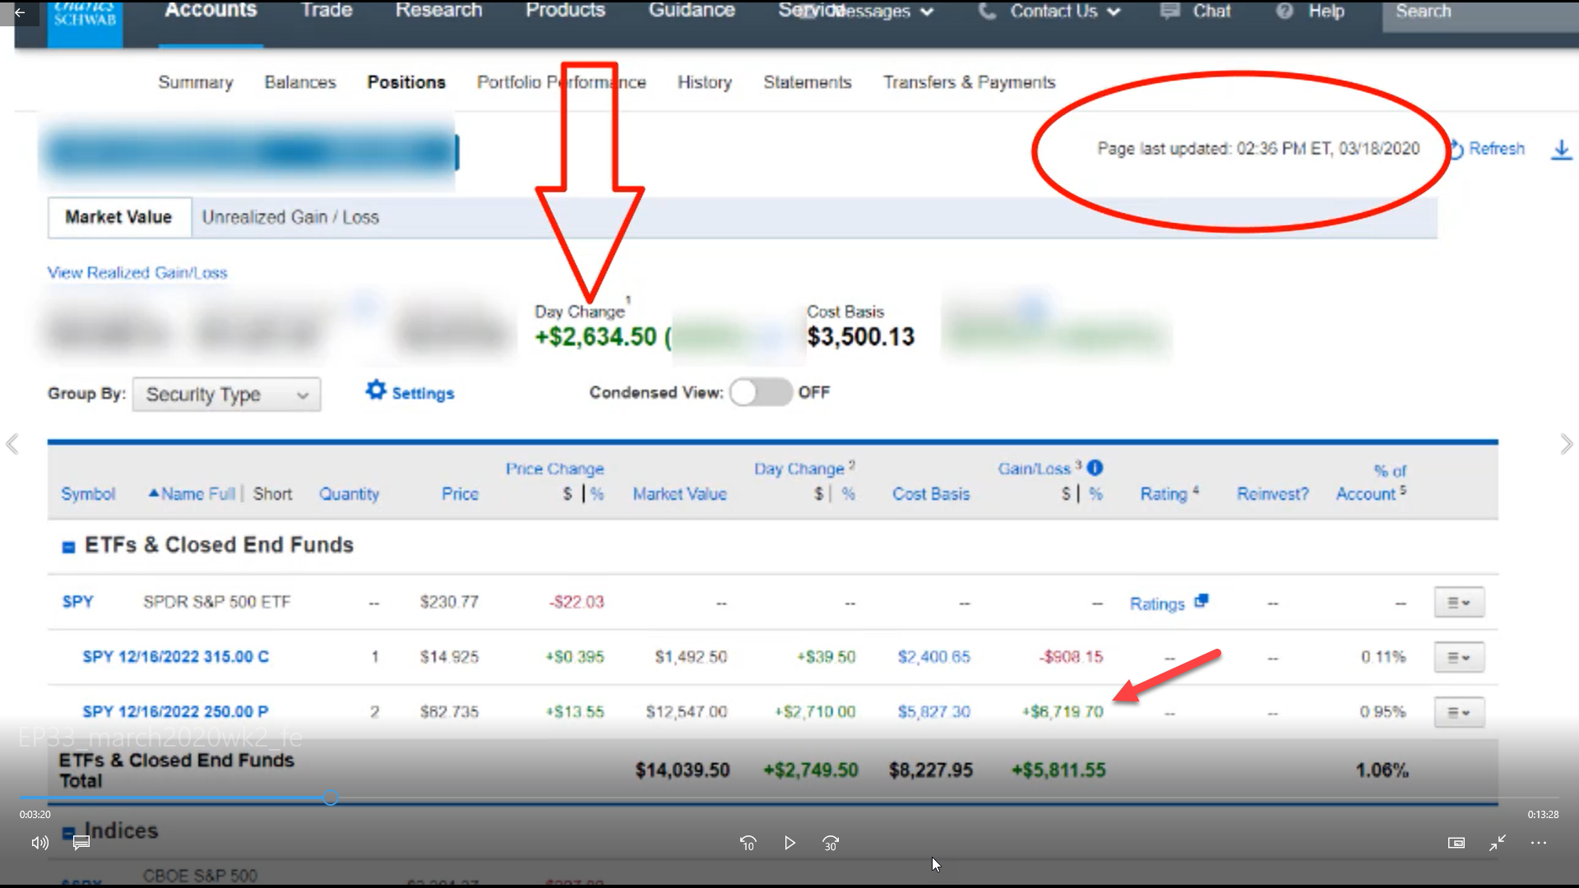Open Ratings external link icon for SPY
This screenshot has width=1579, height=888.
click(1202, 601)
